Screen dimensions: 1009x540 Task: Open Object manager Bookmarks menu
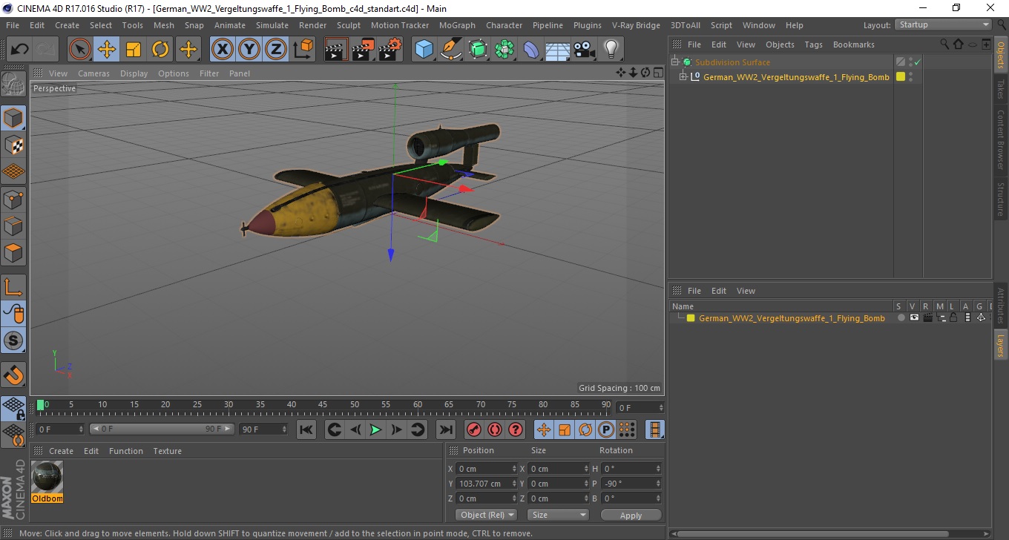[x=853, y=45]
